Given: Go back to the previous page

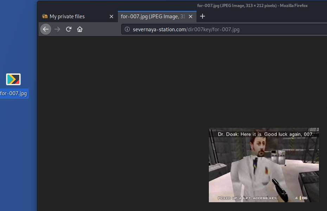Looking at the screenshot, I should coord(46,29).
